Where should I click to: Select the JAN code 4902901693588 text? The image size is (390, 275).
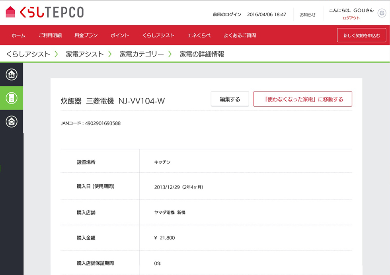(103, 123)
